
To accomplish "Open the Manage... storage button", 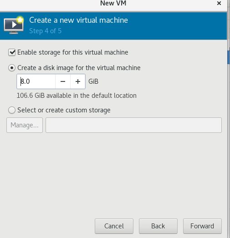I will [x=25, y=125].
